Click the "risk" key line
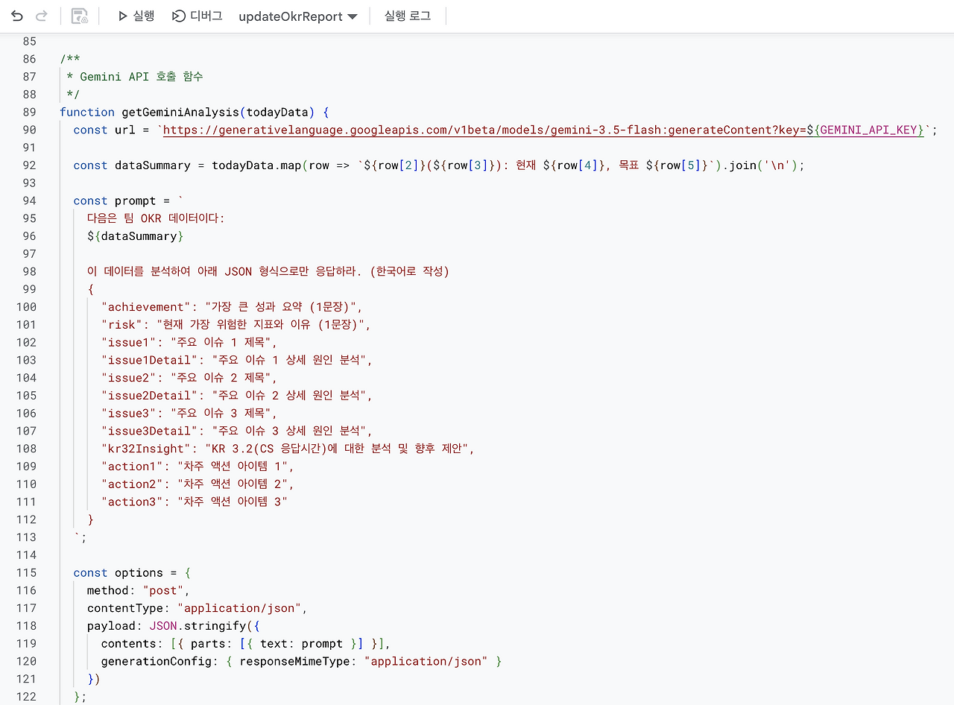Screen dimensions: 954x705 [236, 324]
